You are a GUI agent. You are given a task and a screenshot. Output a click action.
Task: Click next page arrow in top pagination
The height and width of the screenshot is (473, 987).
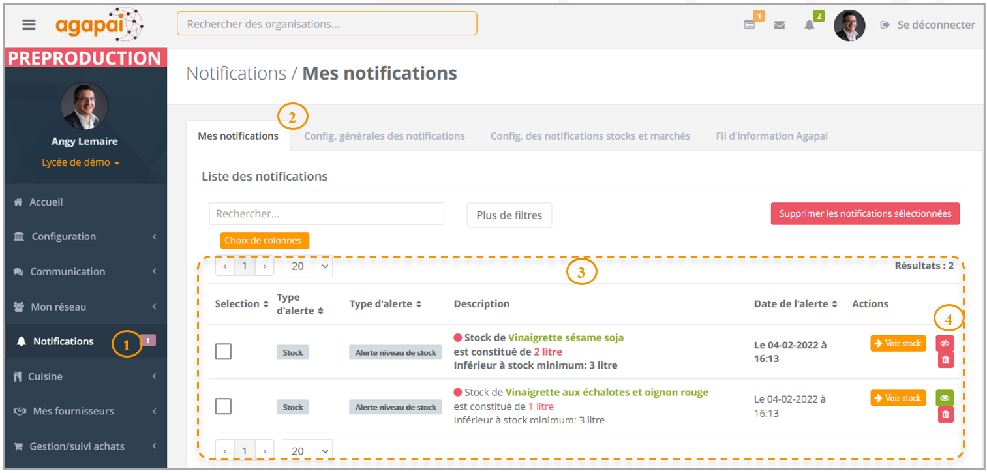point(264,266)
